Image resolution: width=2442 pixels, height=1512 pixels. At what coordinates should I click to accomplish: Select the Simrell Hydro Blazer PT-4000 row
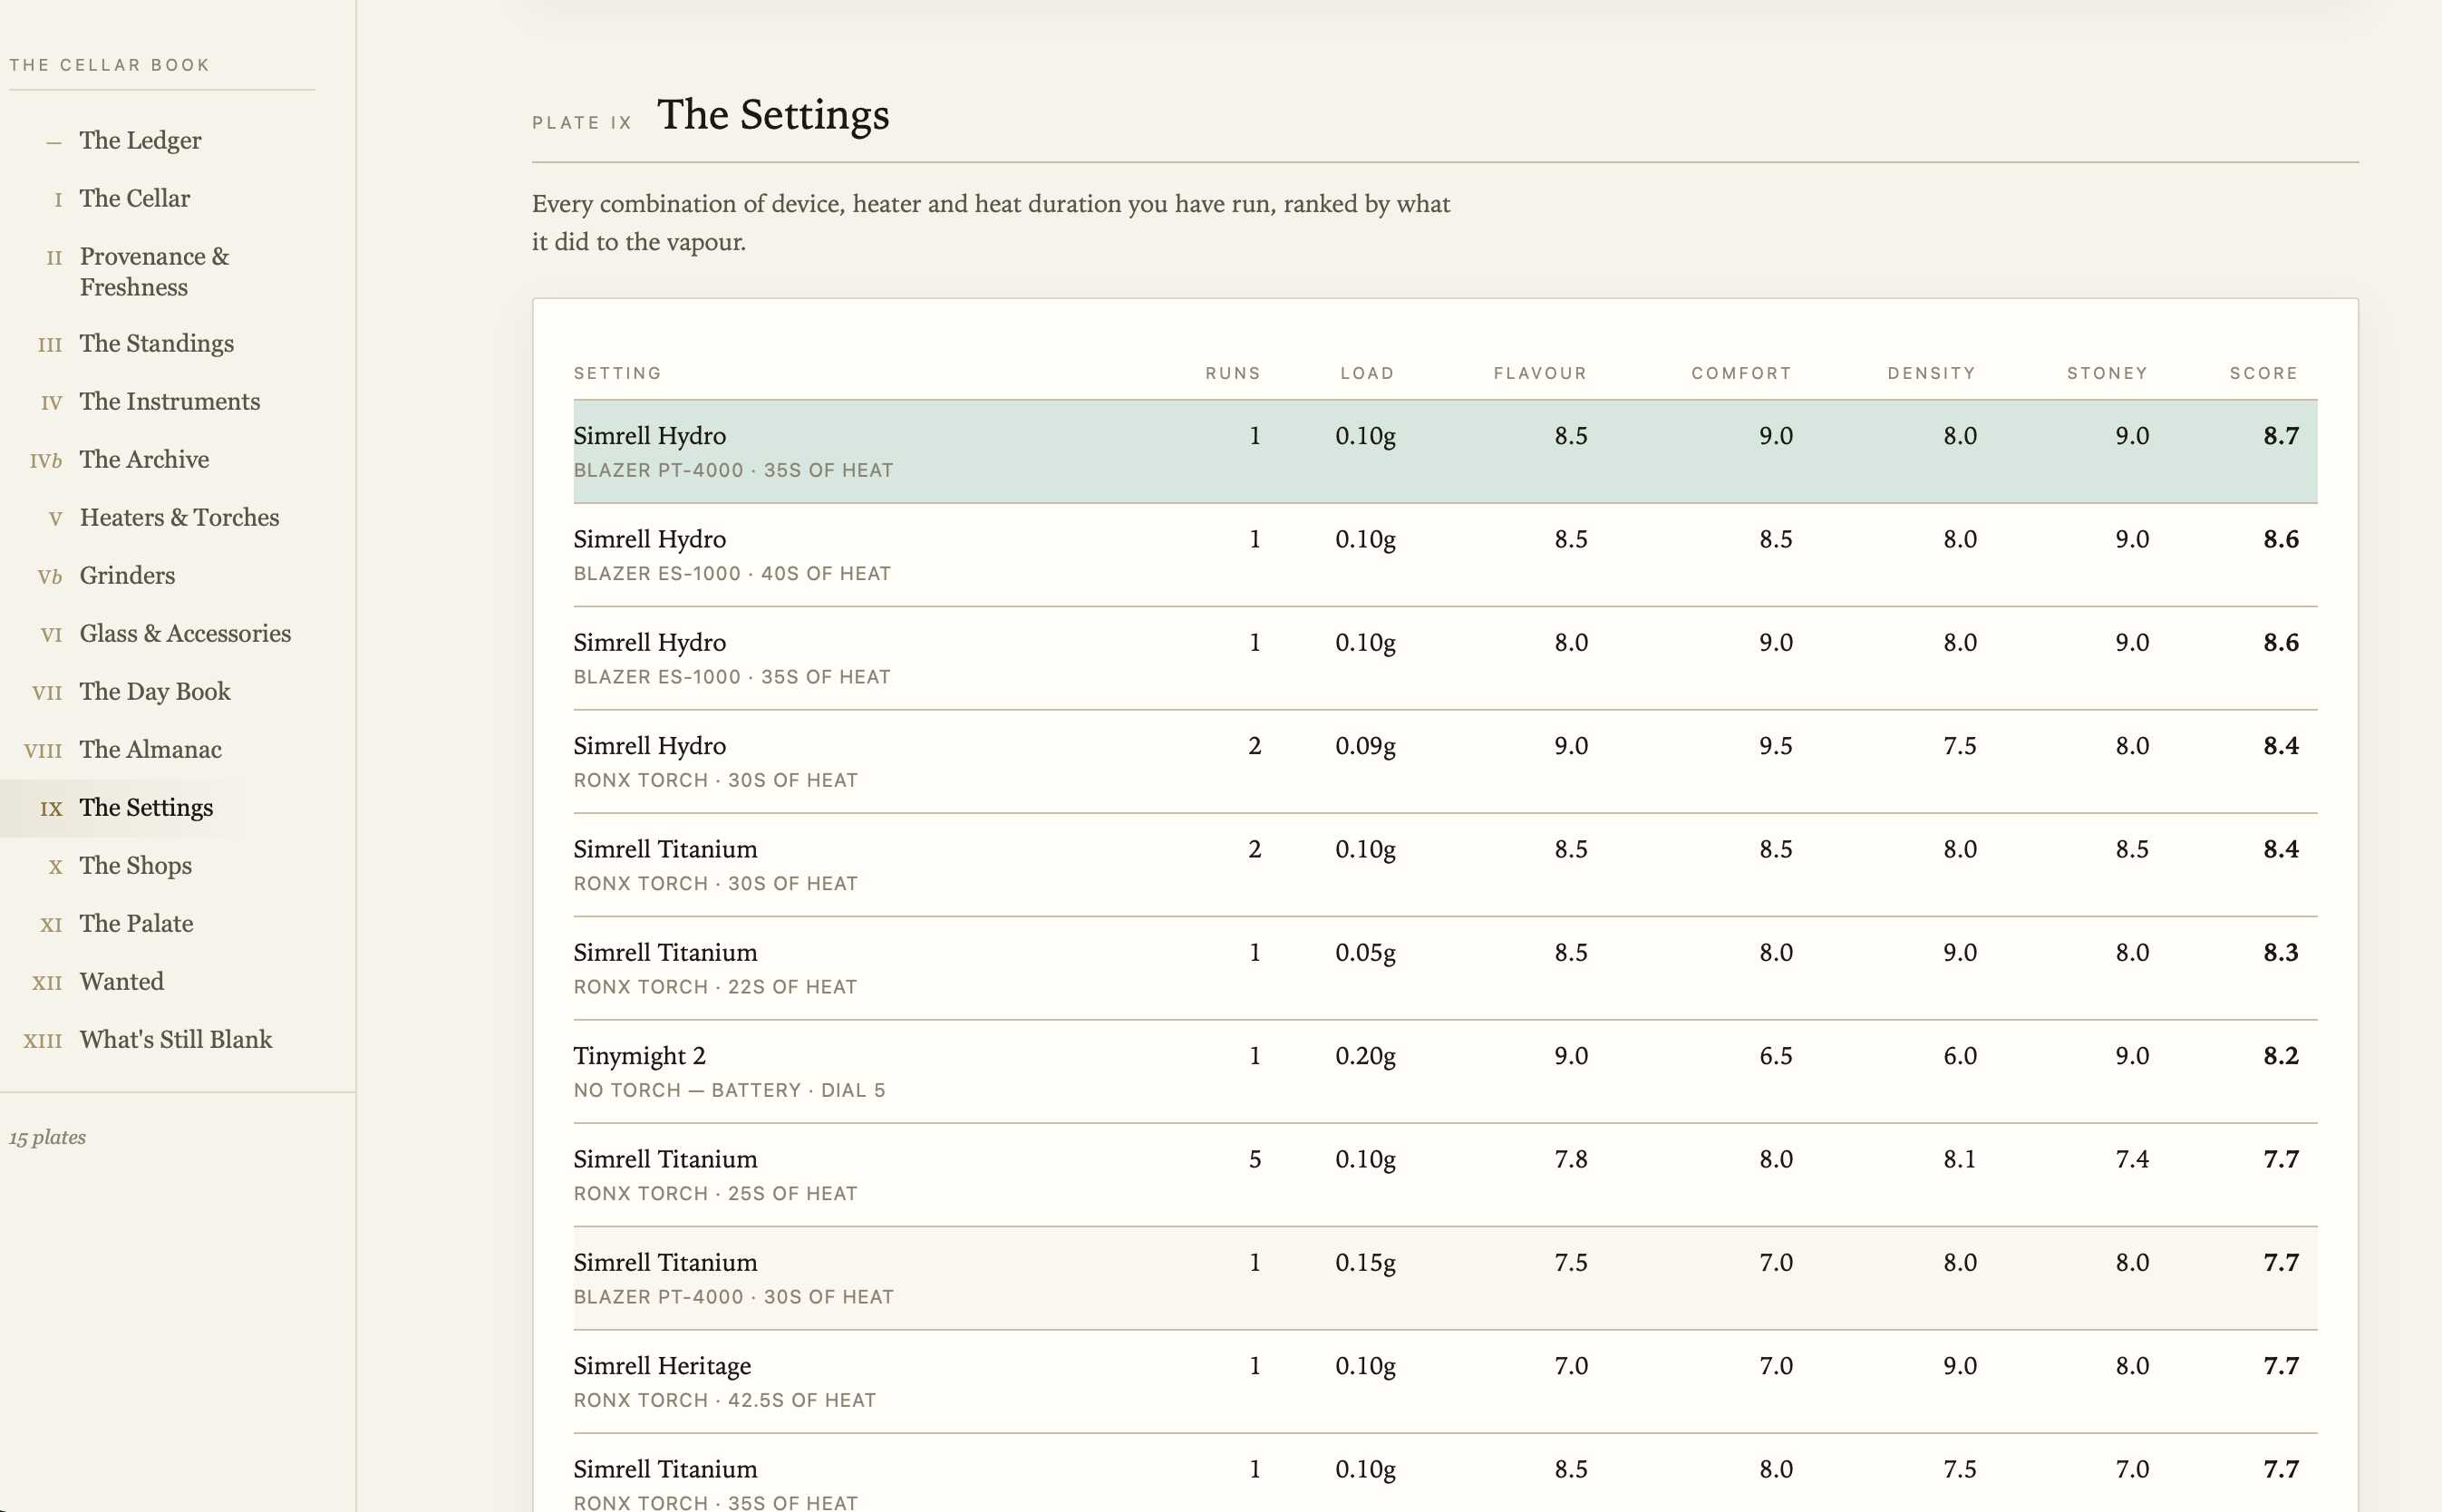[1445, 451]
